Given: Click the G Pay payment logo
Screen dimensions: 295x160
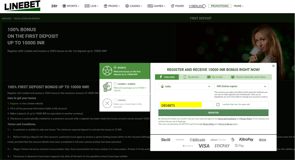Looking at the screenshot, I should 239,145.
